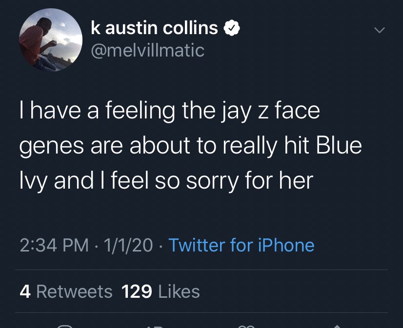Screen dimensions: 403x328
Task: Click the first line of the tweet text
Action: click(x=170, y=111)
